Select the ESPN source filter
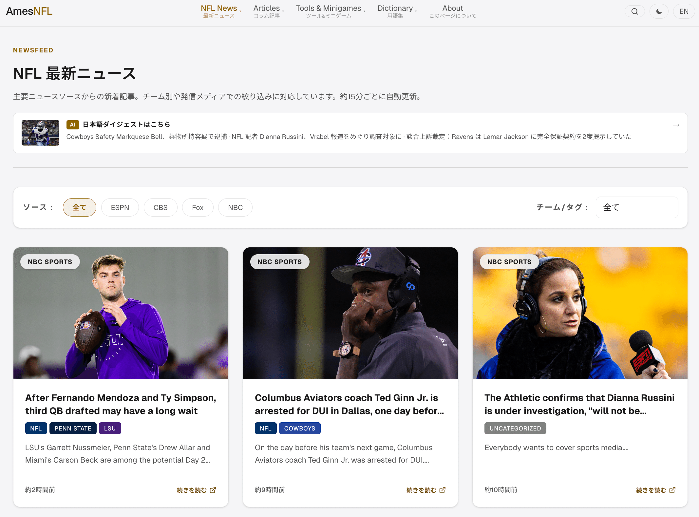The width and height of the screenshot is (699, 517). 120,207
